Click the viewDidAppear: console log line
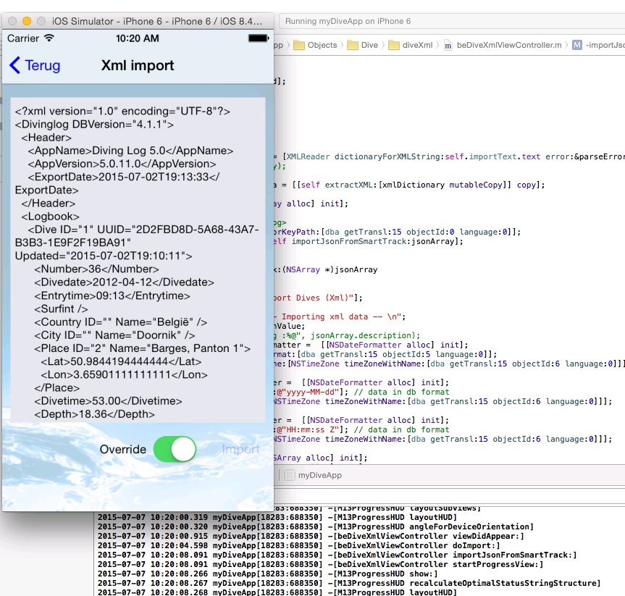625x596 pixels. click(311, 536)
